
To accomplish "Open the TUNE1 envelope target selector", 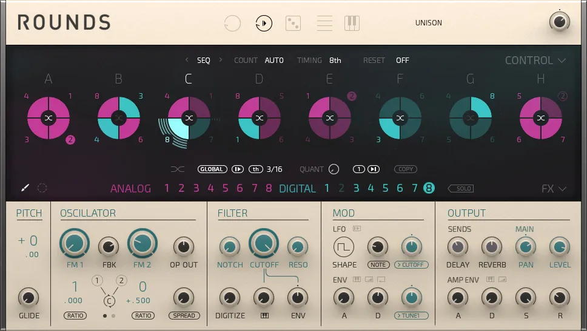I will [411, 316].
